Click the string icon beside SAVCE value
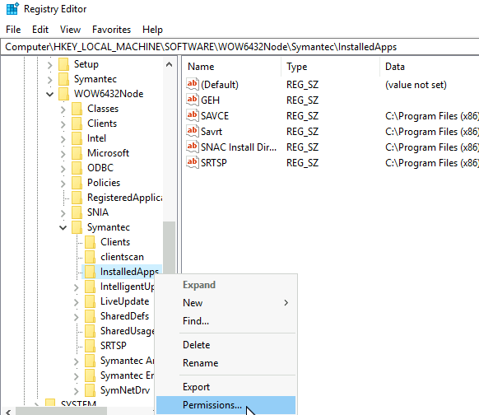The image size is (479, 415). click(192, 115)
